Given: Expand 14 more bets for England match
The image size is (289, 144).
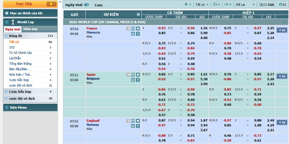Looking at the screenshot, I should tap(282, 122).
